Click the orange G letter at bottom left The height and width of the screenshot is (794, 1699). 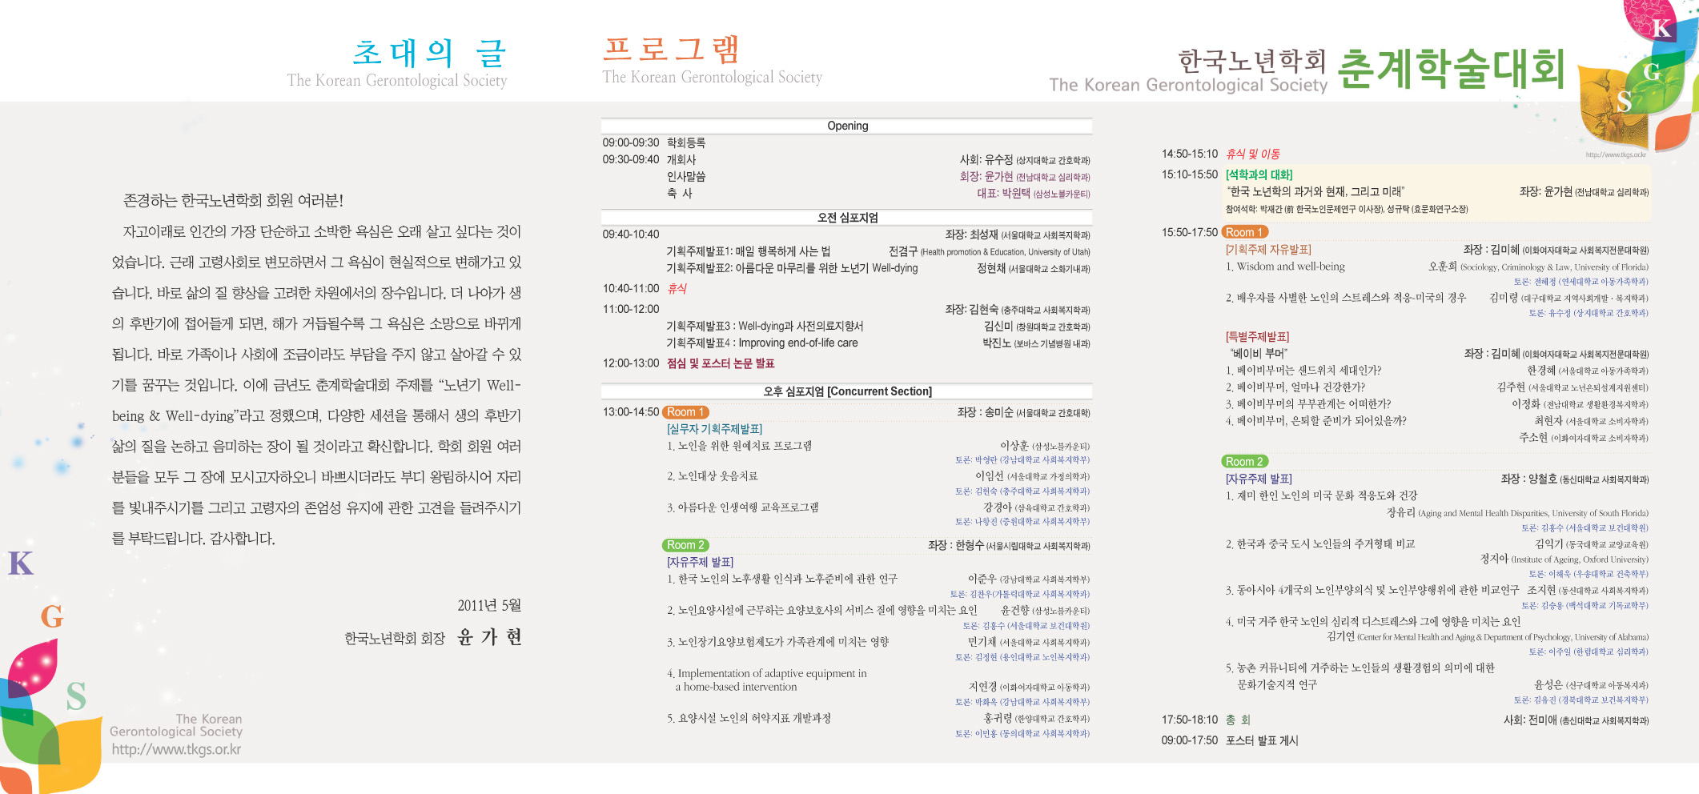pyautogui.click(x=52, y=616)
